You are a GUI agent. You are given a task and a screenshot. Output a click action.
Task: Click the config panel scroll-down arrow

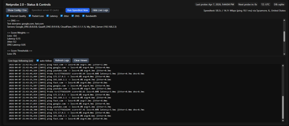tap(284, 54)
